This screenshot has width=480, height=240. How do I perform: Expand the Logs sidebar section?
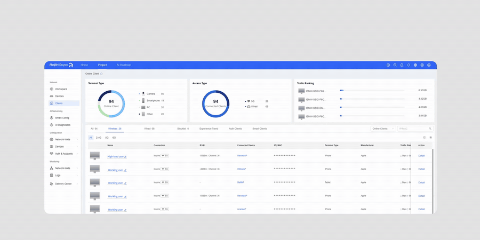[63, 175]
